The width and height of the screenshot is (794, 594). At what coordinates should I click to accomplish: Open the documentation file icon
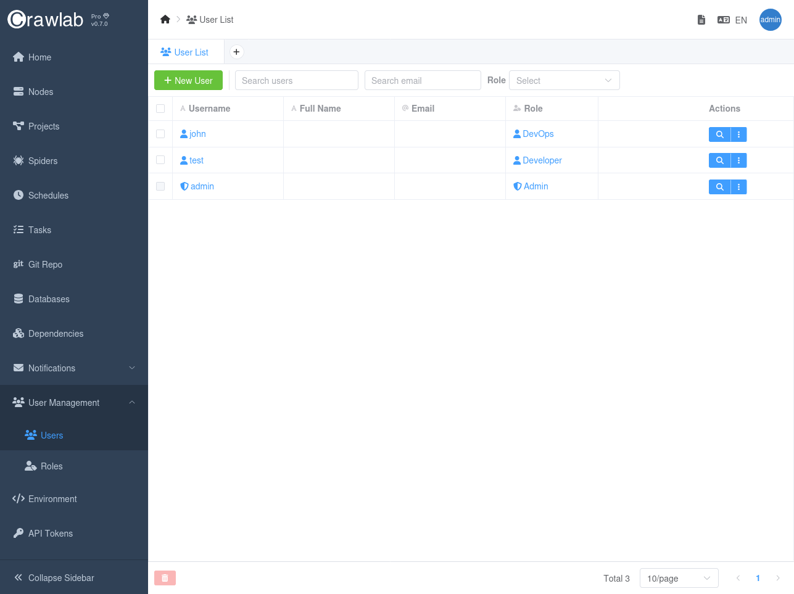coord(701,20)
